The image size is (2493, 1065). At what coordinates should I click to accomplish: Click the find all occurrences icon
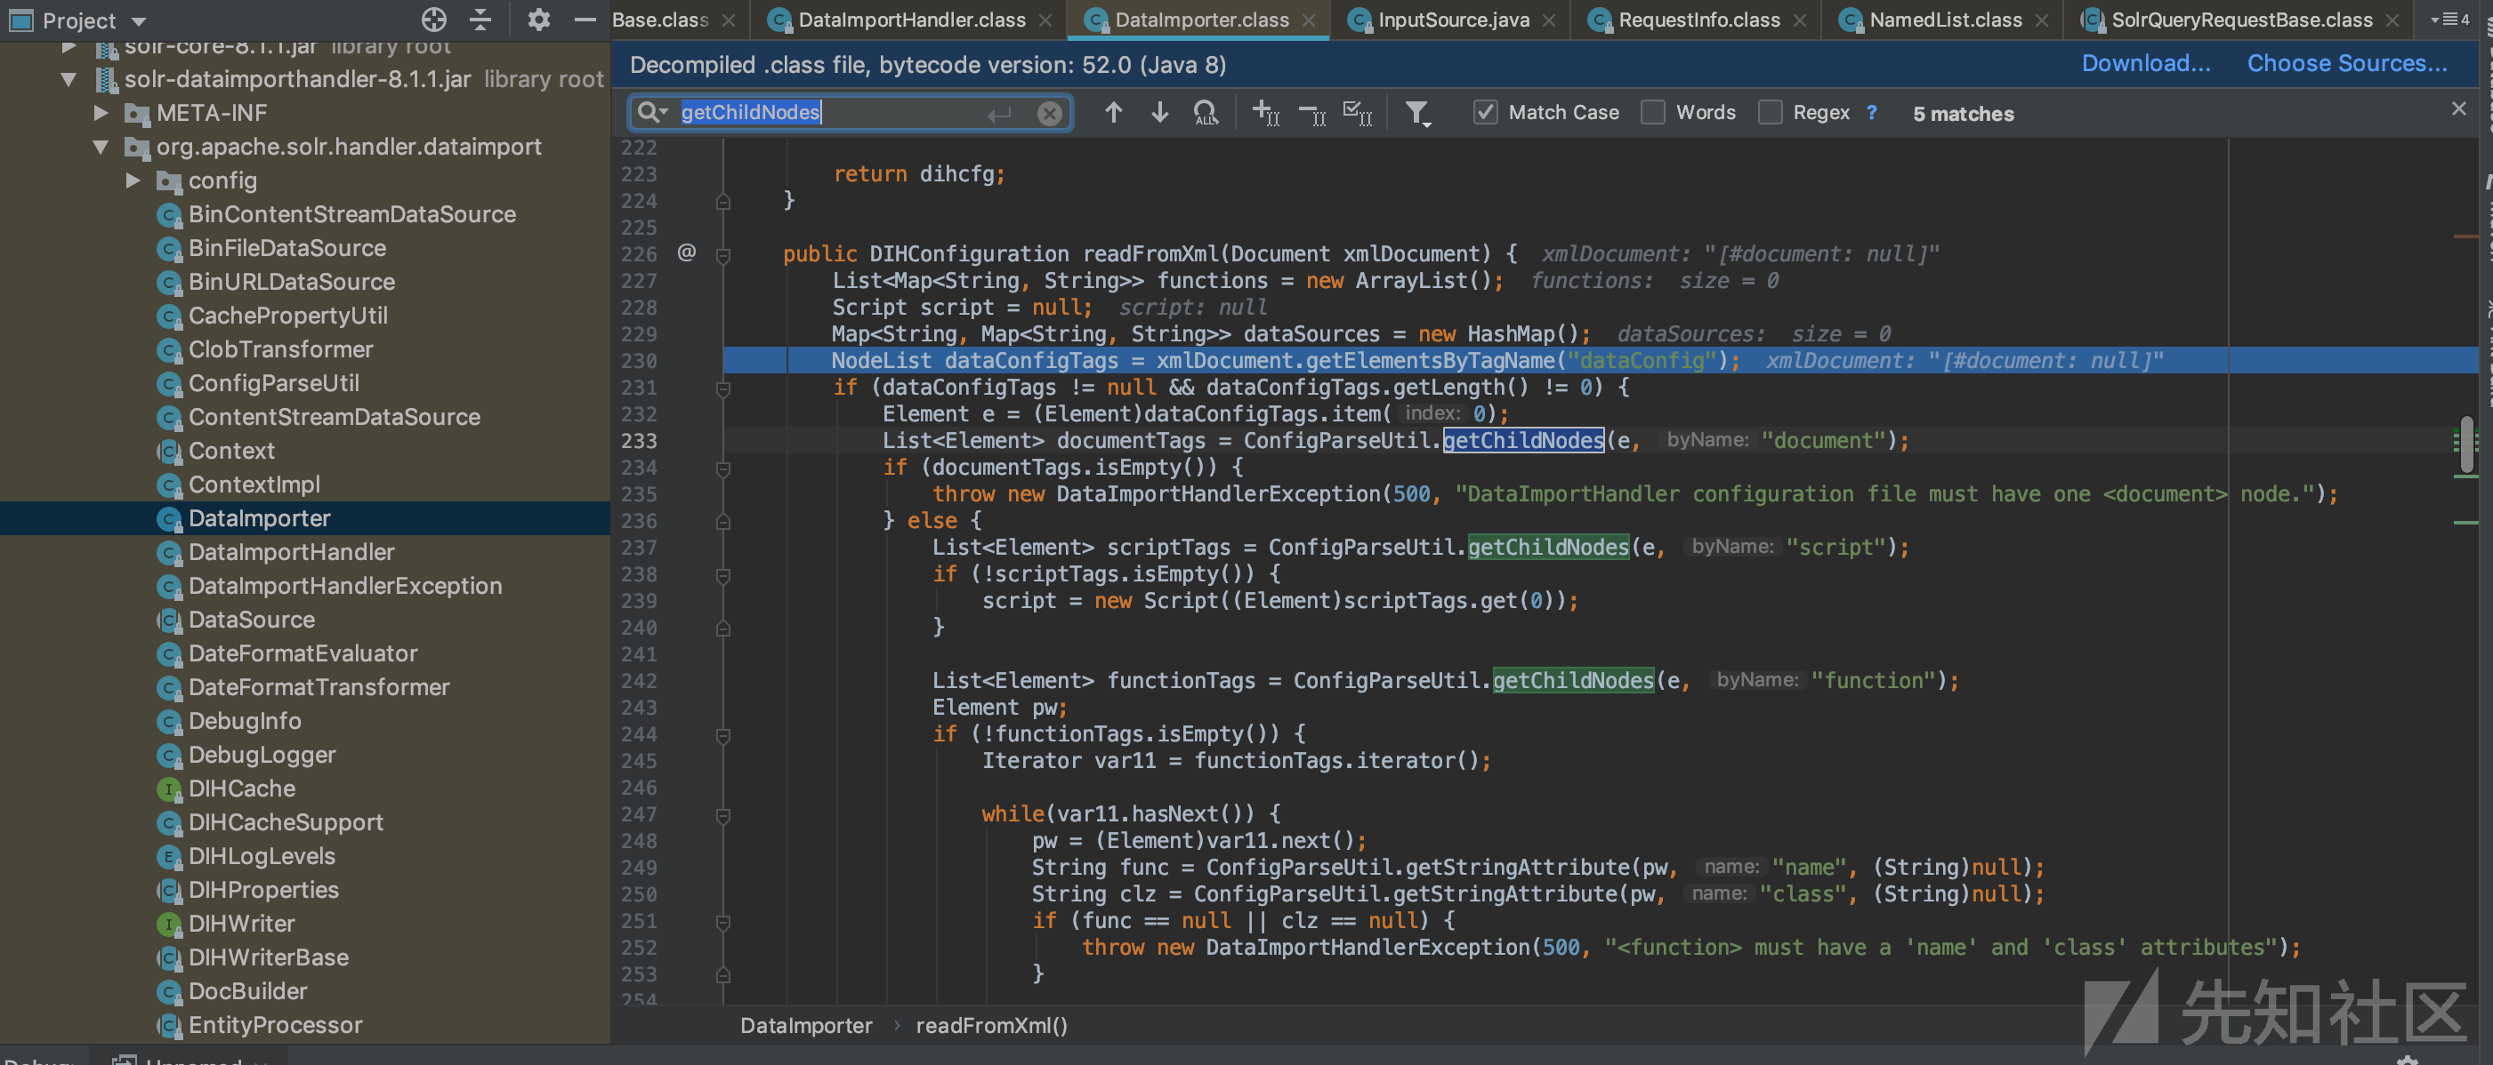click(1206, 113)
